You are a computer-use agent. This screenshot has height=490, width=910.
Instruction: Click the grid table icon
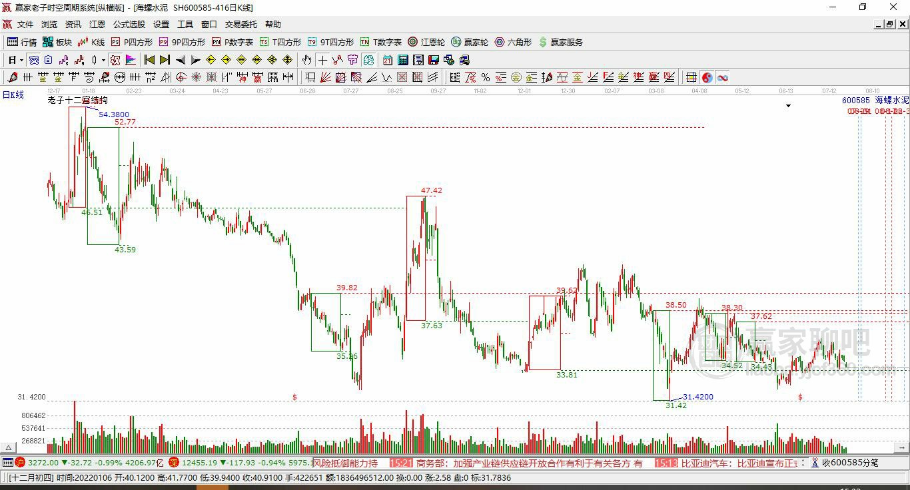[691, 77]
